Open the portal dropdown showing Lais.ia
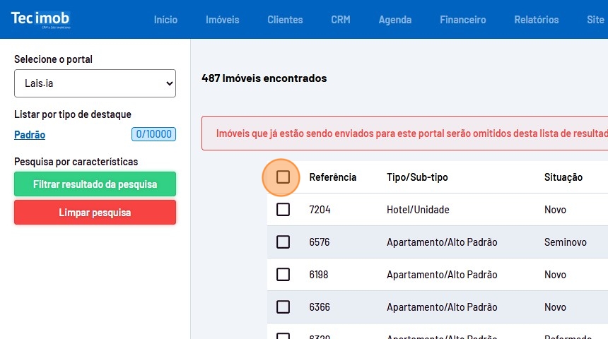Viewport: 608px width, 339px height. 95,83
